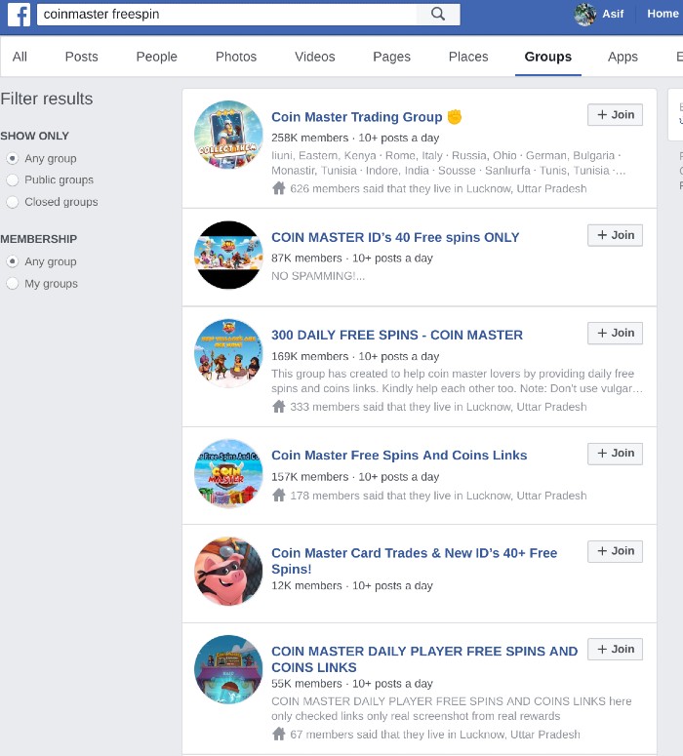This screenshot has width=683, height=756.
Task: Switch to the Groups tab
Action: [x=548, y=57]
